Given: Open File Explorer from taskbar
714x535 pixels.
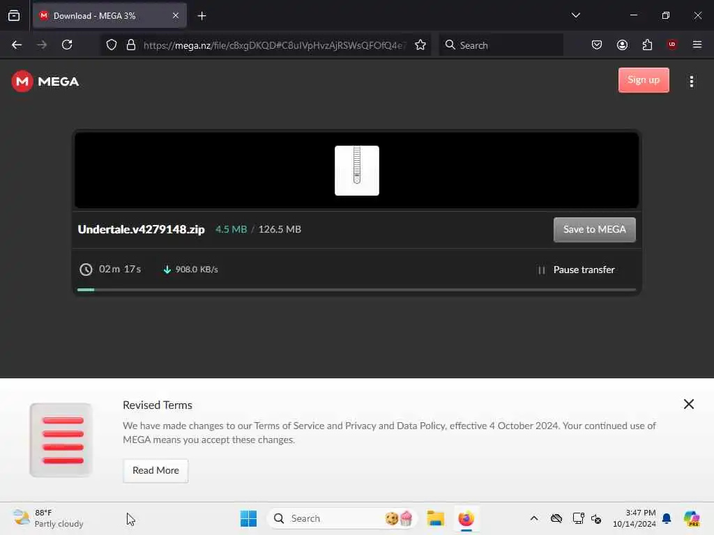Looking at the screenshot, I should pos(435,518).
